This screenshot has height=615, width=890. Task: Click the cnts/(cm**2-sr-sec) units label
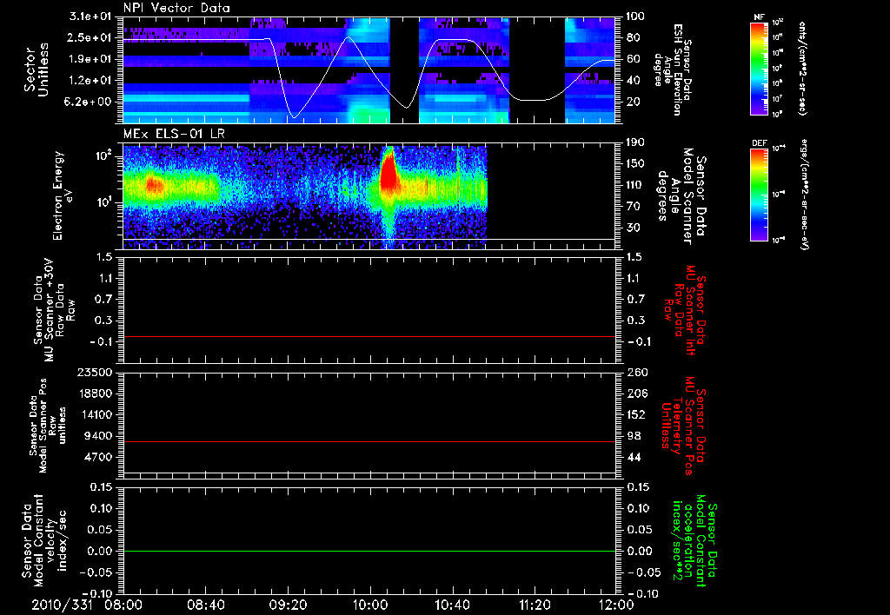tap(802, 68)
